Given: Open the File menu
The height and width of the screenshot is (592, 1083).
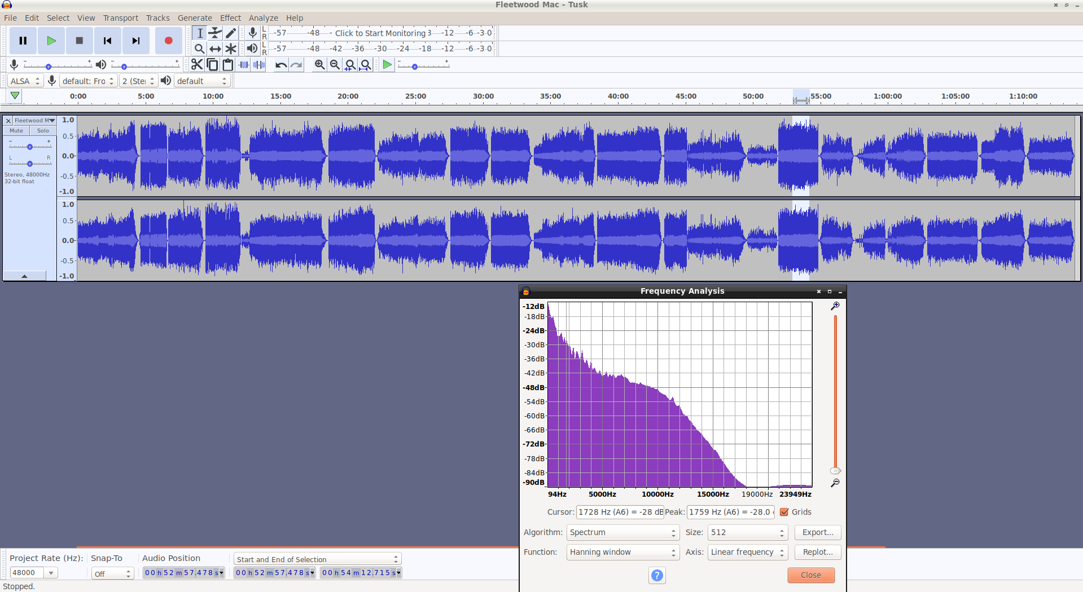Looking at the screenshot, I should [x=11, y=18].
